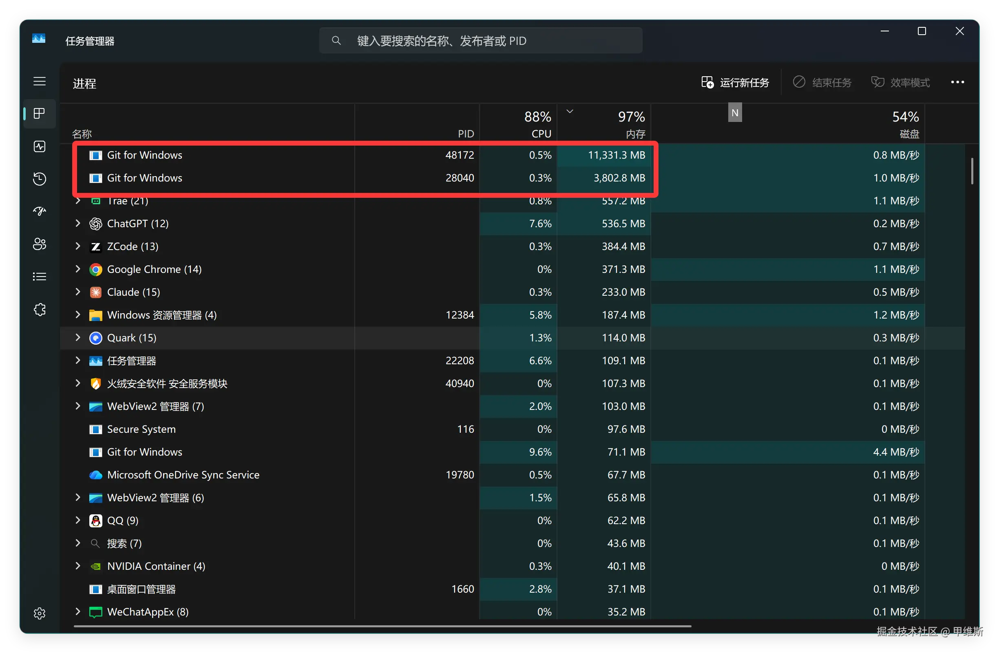Image resolution: width=999 pixels, height=653 pixels.
Task: Click the 效率模式 button
Action: click(x=901, y=82)
